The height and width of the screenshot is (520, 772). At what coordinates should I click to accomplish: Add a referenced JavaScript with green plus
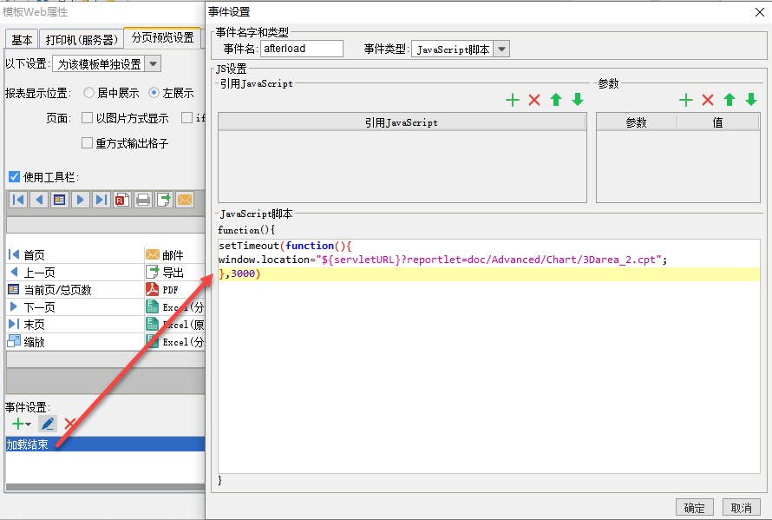513,100
